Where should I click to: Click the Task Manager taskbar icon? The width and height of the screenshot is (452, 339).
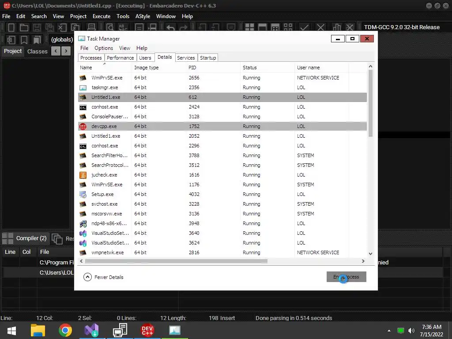coord(175,330)
